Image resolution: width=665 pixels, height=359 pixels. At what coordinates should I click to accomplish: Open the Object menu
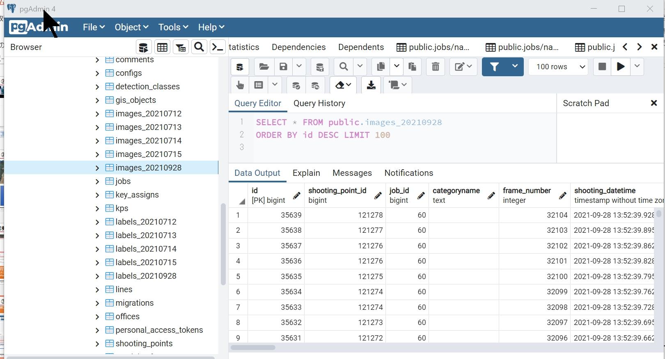131,27
